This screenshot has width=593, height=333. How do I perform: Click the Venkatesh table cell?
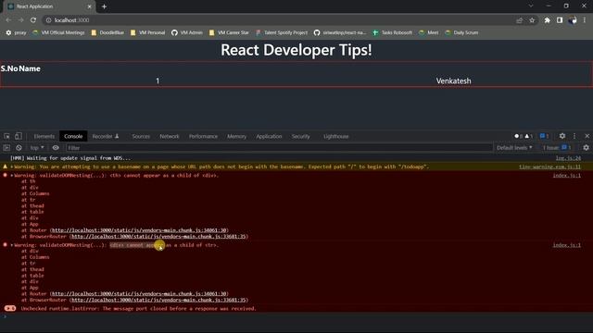click(453, 80)
